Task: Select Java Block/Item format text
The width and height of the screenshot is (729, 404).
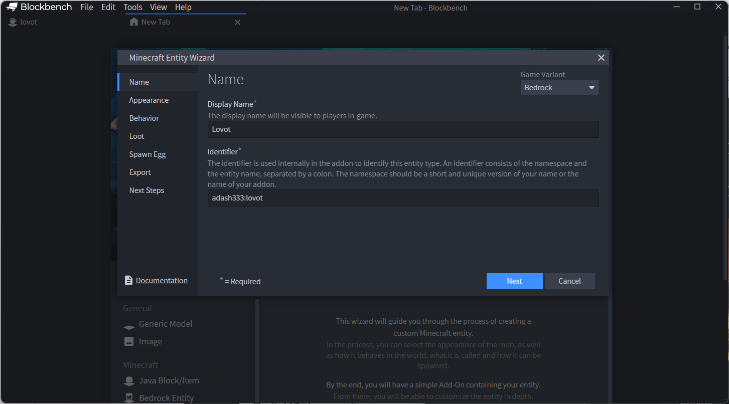Action: (x=169, y=380)
